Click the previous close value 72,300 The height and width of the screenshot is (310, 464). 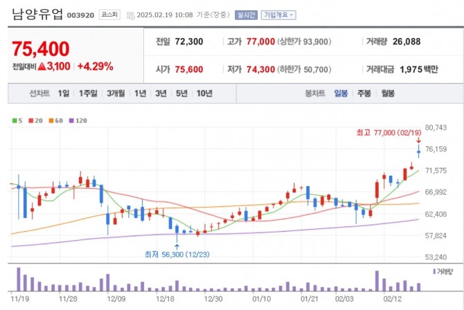click(x=189, y=42)
